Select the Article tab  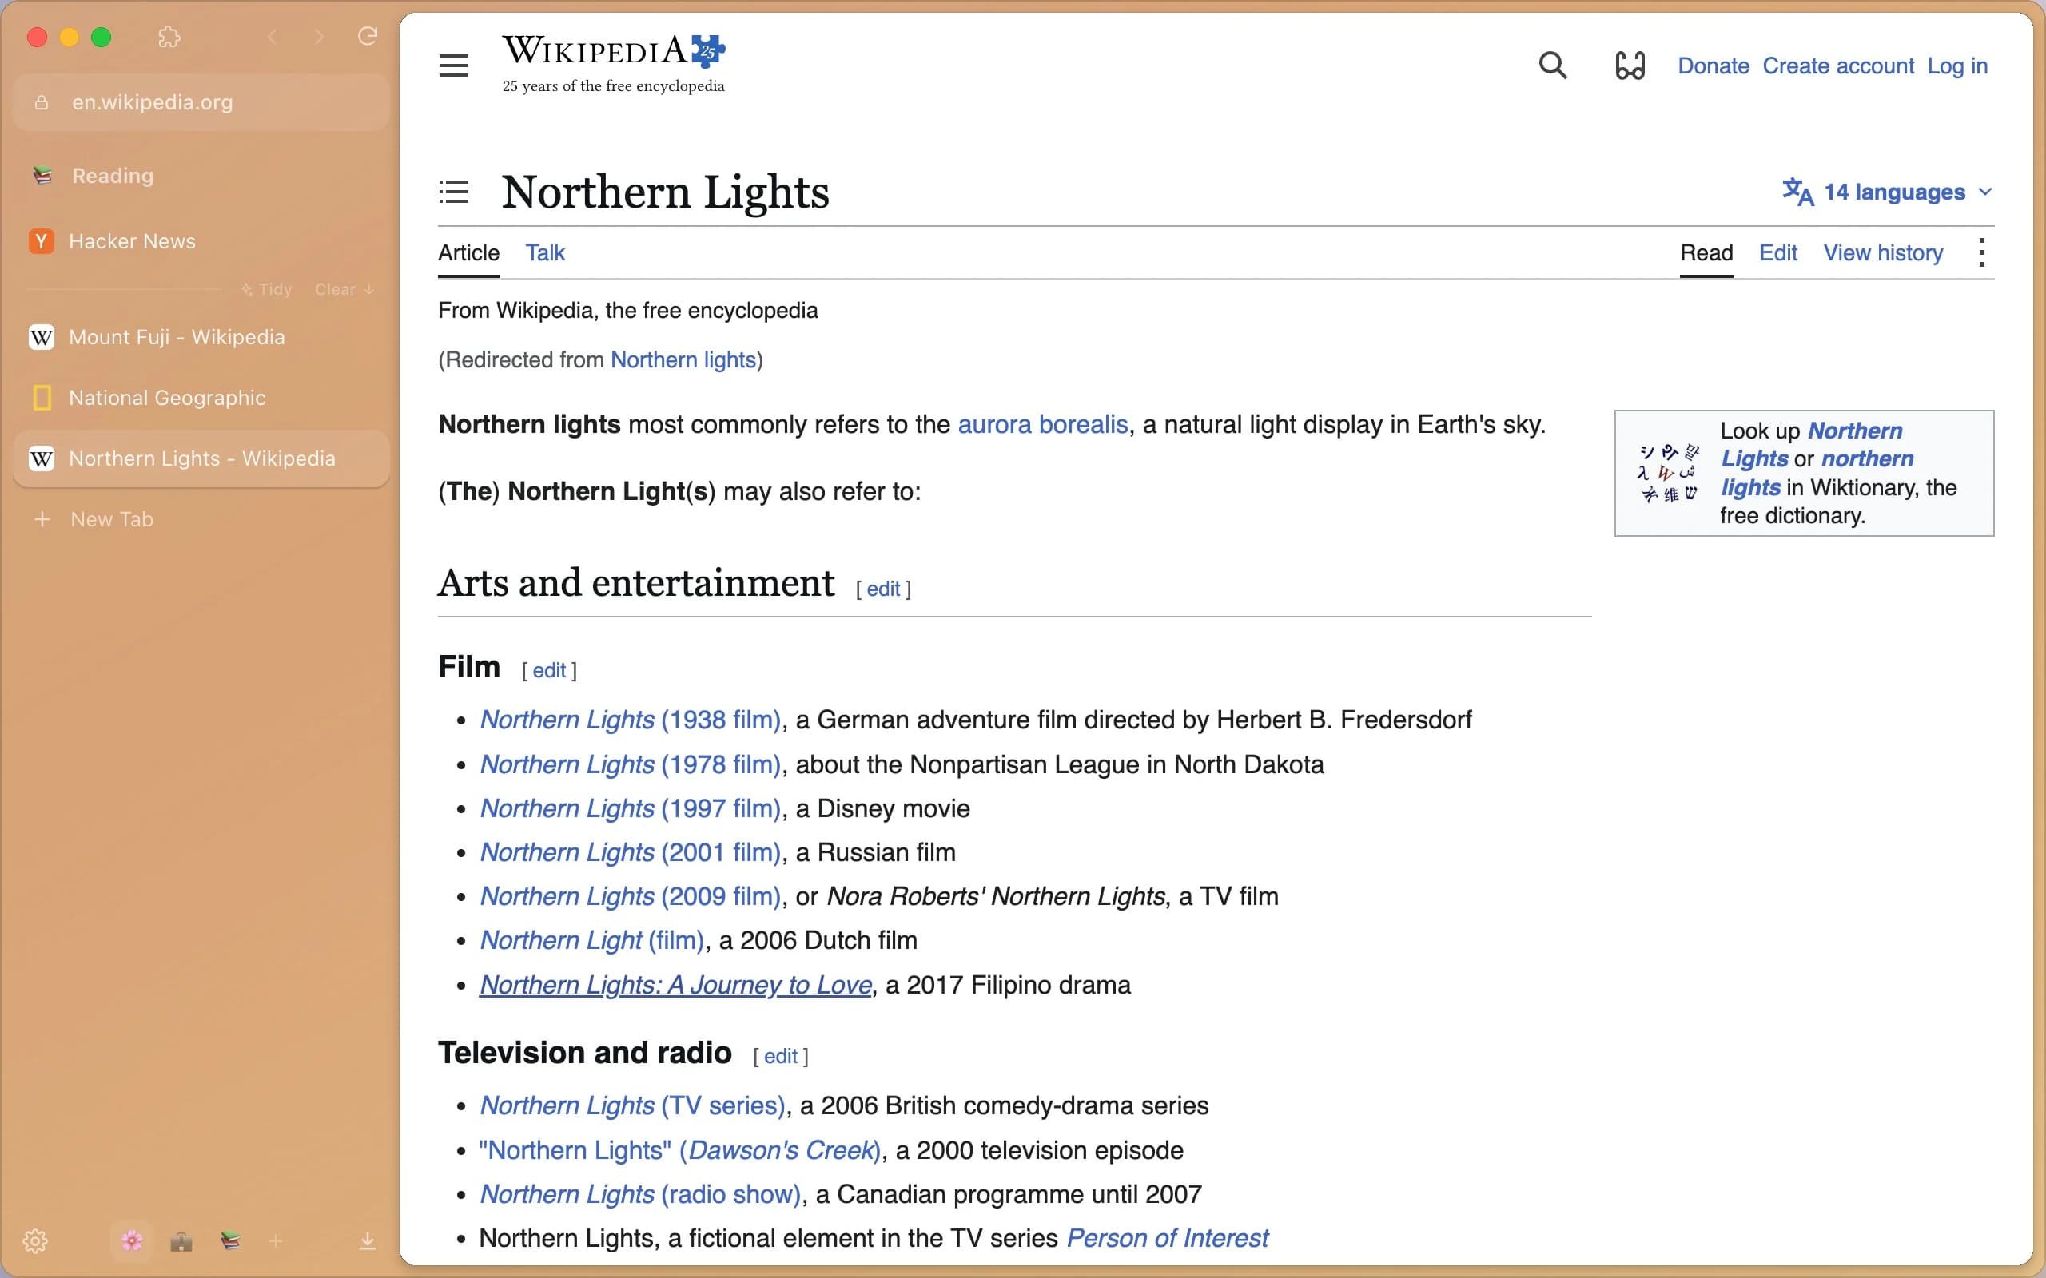coord(468,252)
